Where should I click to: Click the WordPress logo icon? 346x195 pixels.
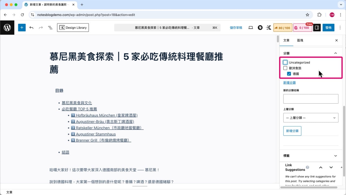click(x=7, y=27)
